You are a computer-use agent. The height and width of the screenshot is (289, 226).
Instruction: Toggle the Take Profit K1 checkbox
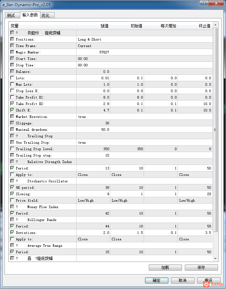point(12,97)
